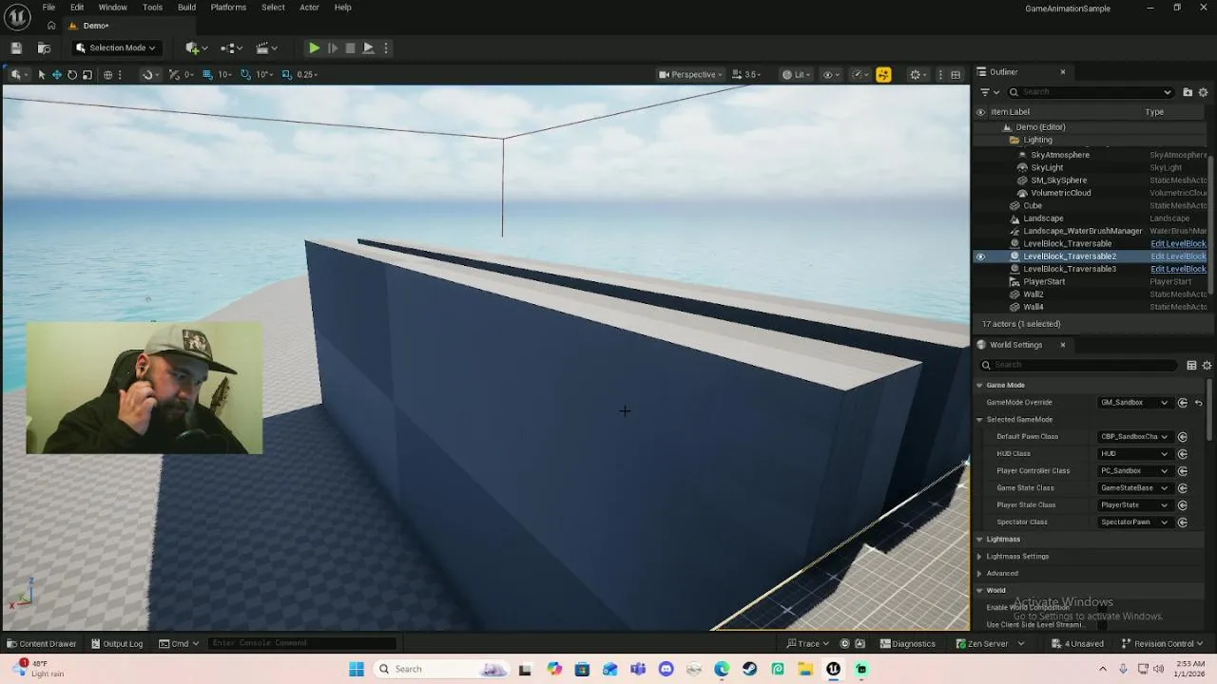Open the Lit view mode dropdown
Screen dimensions: 1217x684
tap(797, 74)
